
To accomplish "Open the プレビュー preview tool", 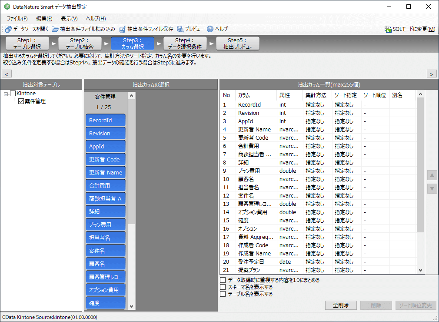I will tap(190, 29).
